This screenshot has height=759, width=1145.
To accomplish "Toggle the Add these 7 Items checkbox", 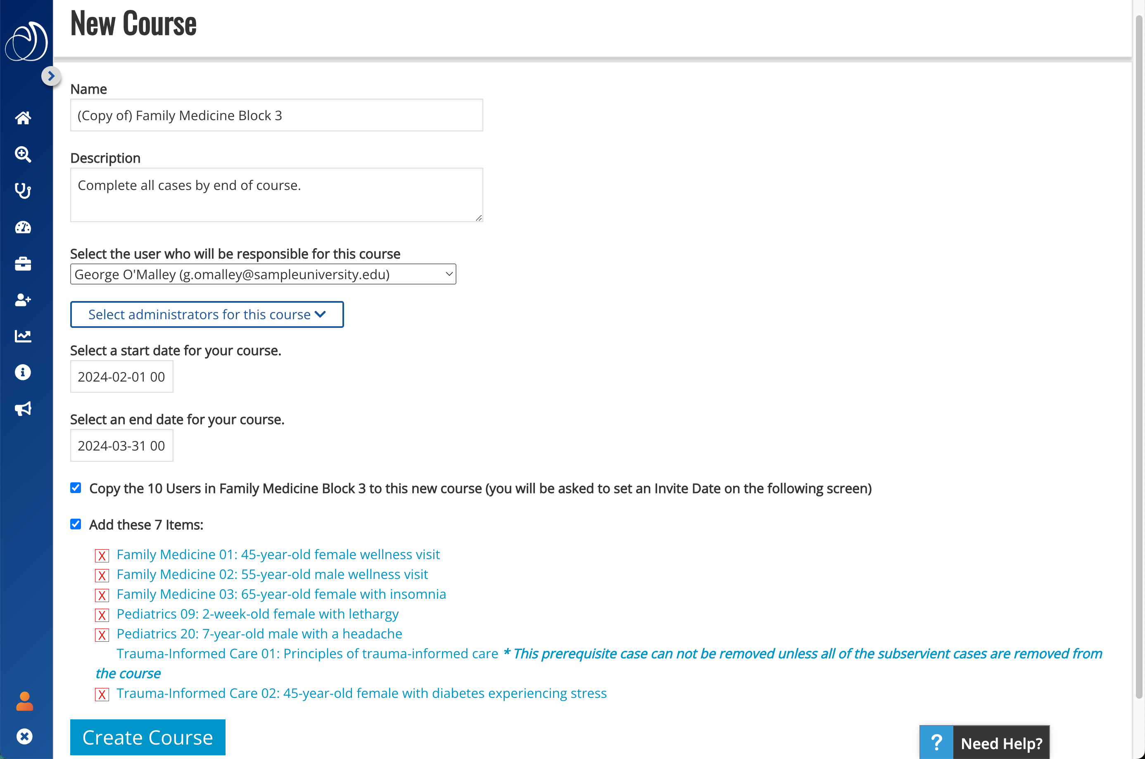I will [76, 524].
